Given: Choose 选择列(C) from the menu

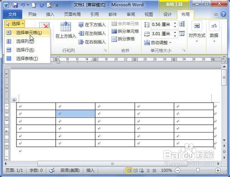Looking at the screenshot, I should tap(28, 41).
